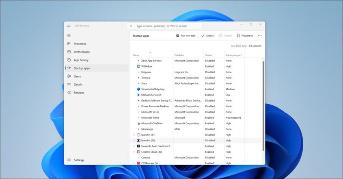The image size is (343, 179).
Task: Open Properties for the selected app
Action: (x=245, y=36)
